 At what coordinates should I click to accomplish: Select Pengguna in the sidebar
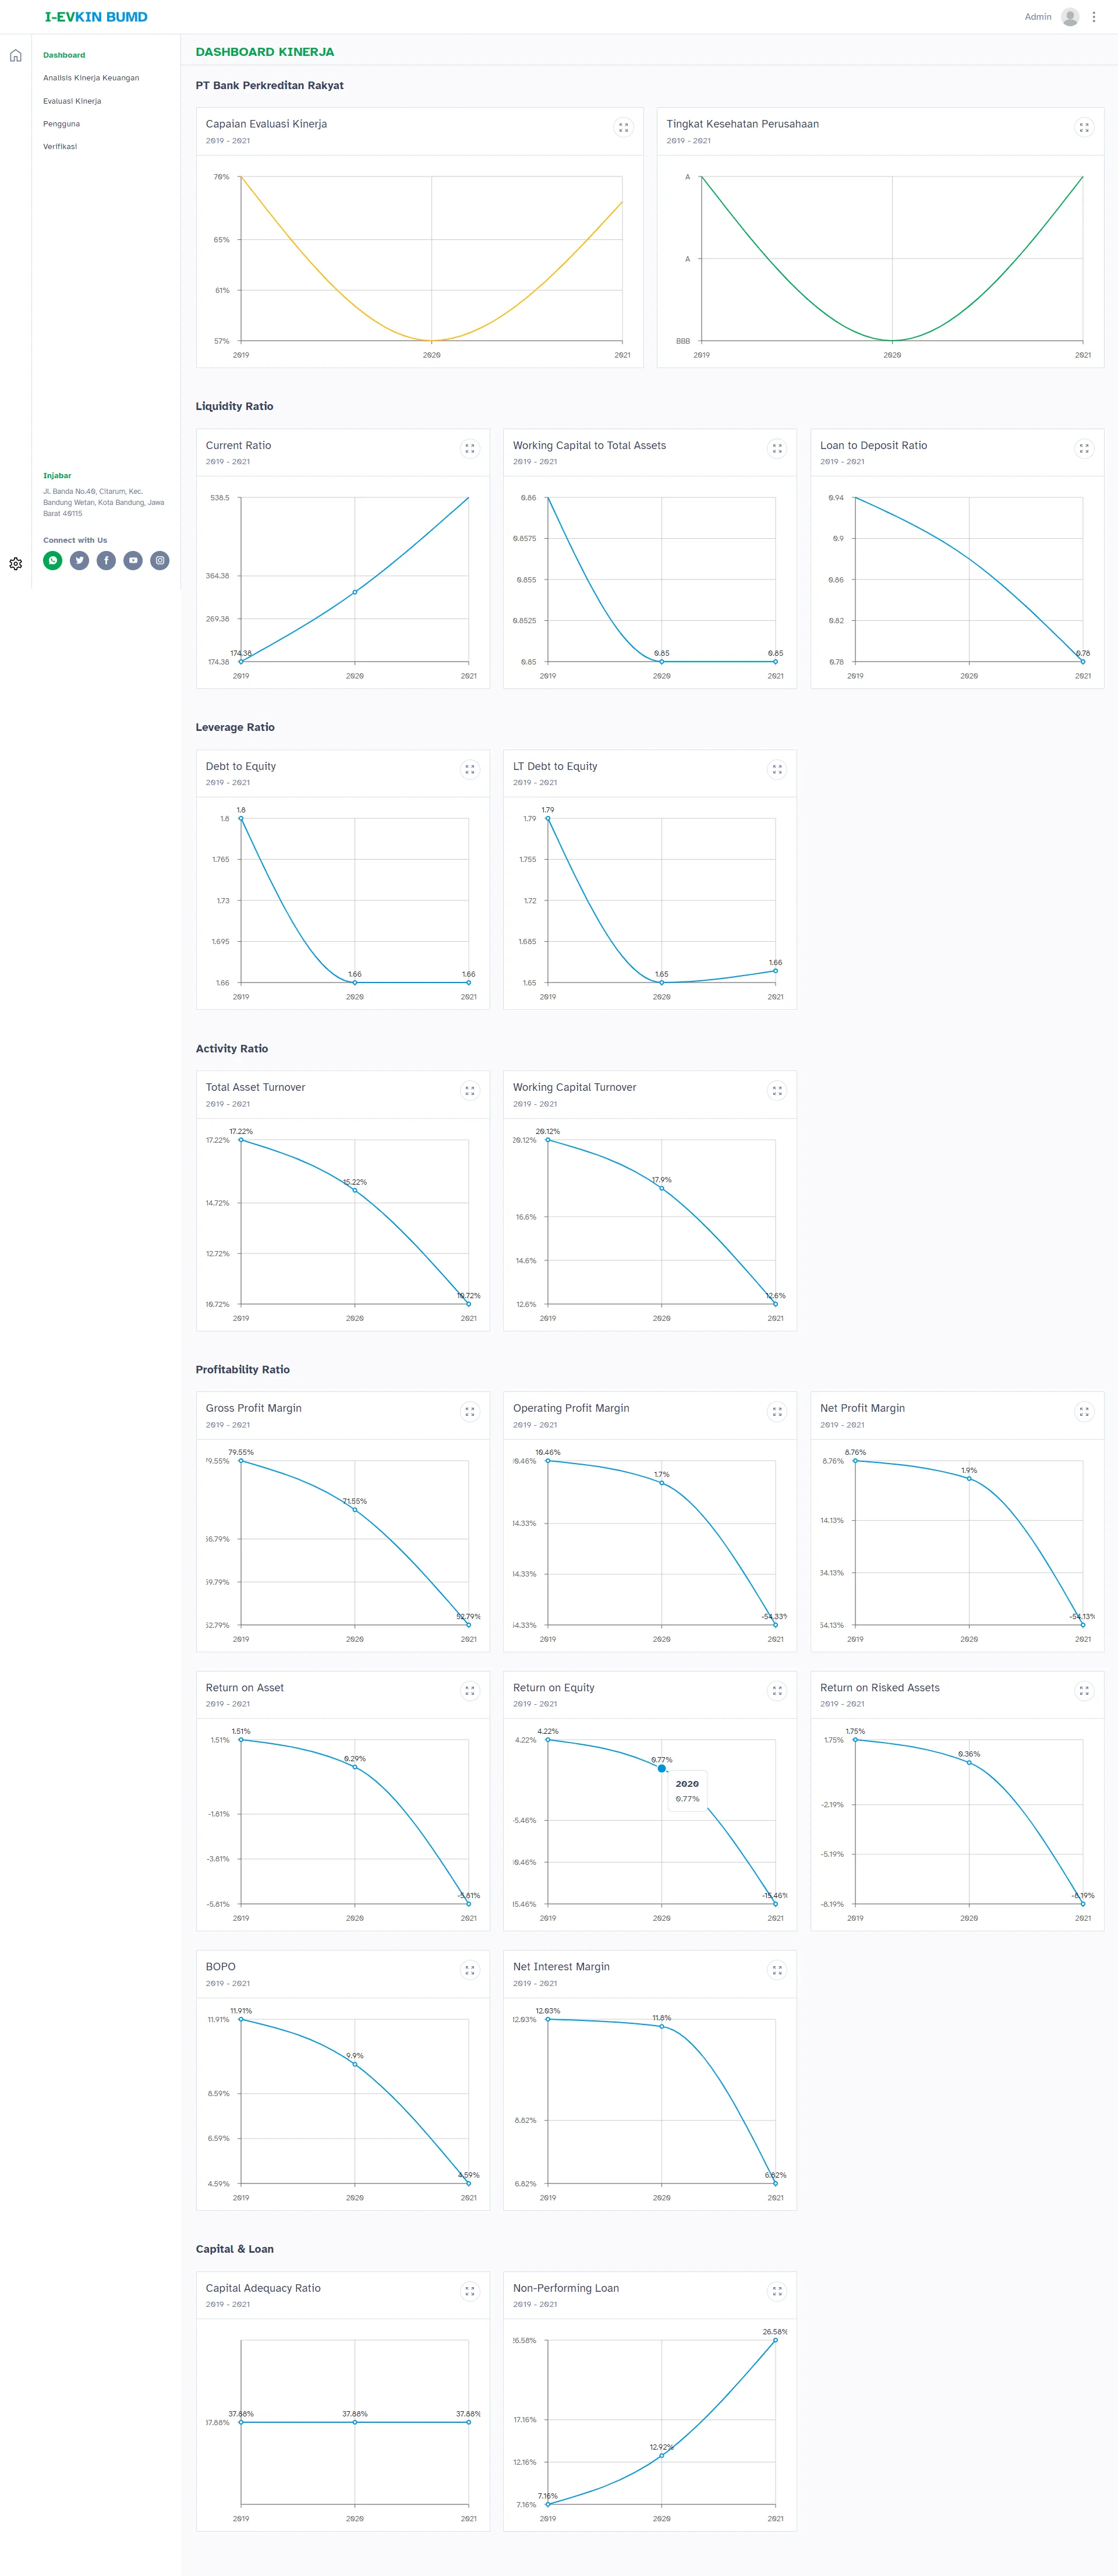coord(61,124)
